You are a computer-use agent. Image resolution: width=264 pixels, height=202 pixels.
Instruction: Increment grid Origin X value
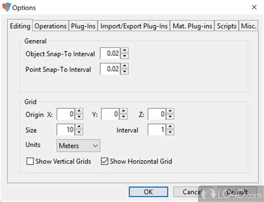click(79, 111)
